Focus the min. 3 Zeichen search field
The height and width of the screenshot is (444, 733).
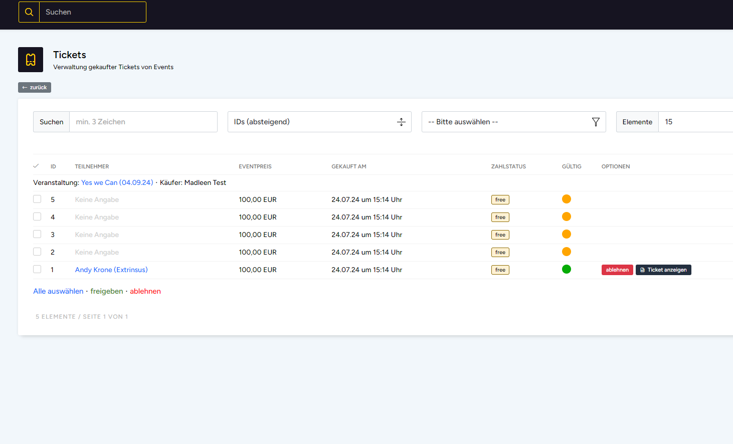[143, 122]
